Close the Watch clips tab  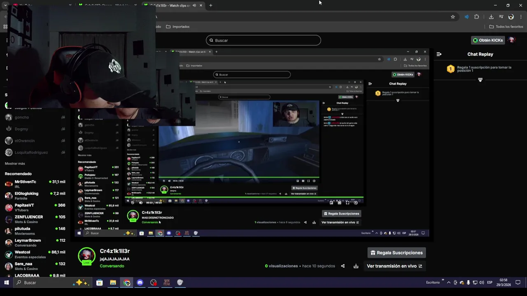coord(201,5)
